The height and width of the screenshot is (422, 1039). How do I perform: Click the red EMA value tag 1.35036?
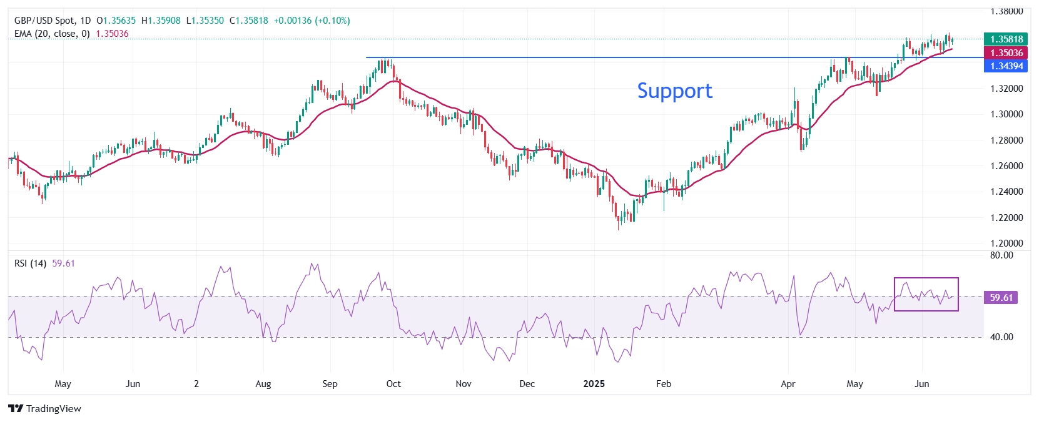(x=1006, y=52)
